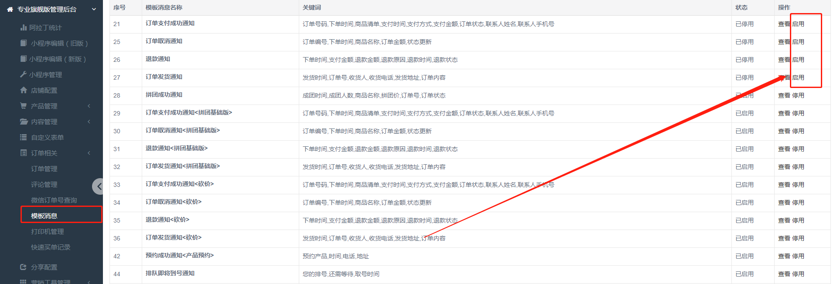Open 订单管理 in the sidebar
The width and height of the screenshot is (837, 284).
pyautogui.click(x=44, y=169)
